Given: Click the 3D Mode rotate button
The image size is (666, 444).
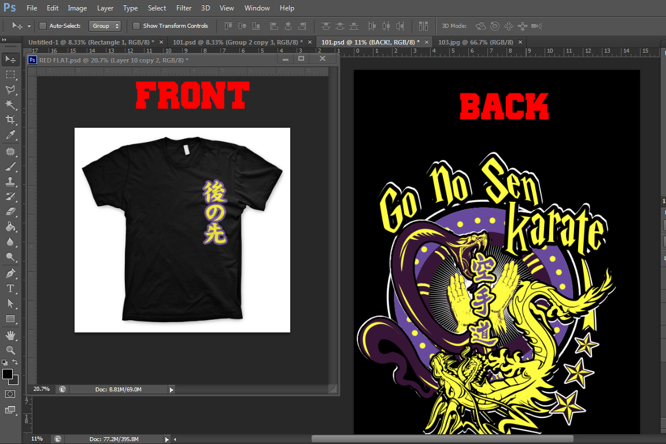Looking at the screenshot, I should pyautogui.click(x=480, y=26).
